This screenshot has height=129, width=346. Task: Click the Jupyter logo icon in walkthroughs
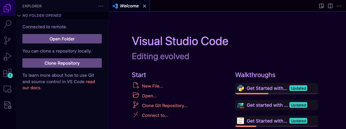[240, 121]
